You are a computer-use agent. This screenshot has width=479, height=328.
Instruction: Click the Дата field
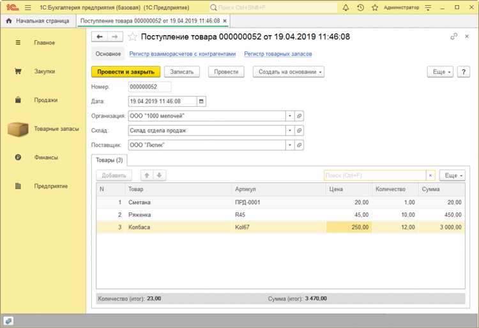click(x=162, y=101)
